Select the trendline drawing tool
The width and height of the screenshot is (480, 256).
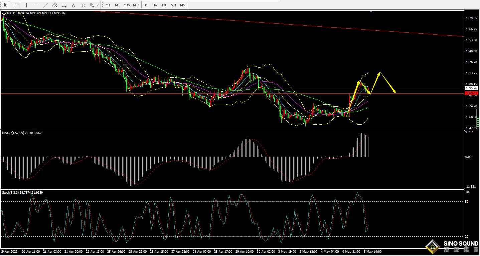[x=45, y=5]
